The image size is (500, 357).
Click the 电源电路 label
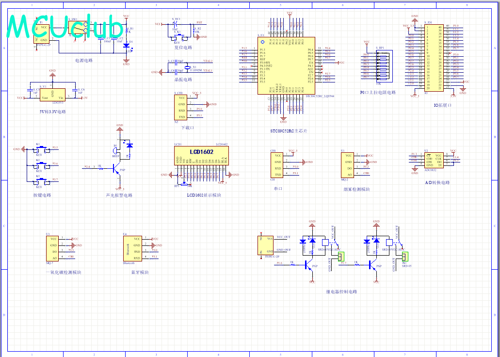point(84,60)
